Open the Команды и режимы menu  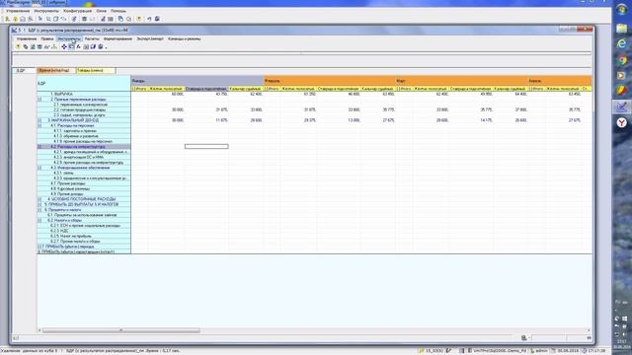click(x=185, y=39)
